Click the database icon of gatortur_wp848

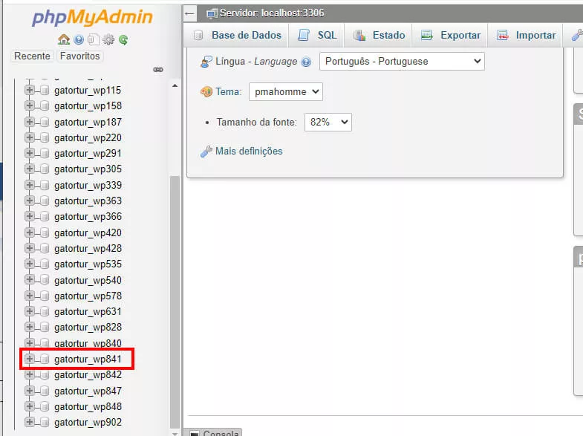[45, 406]
